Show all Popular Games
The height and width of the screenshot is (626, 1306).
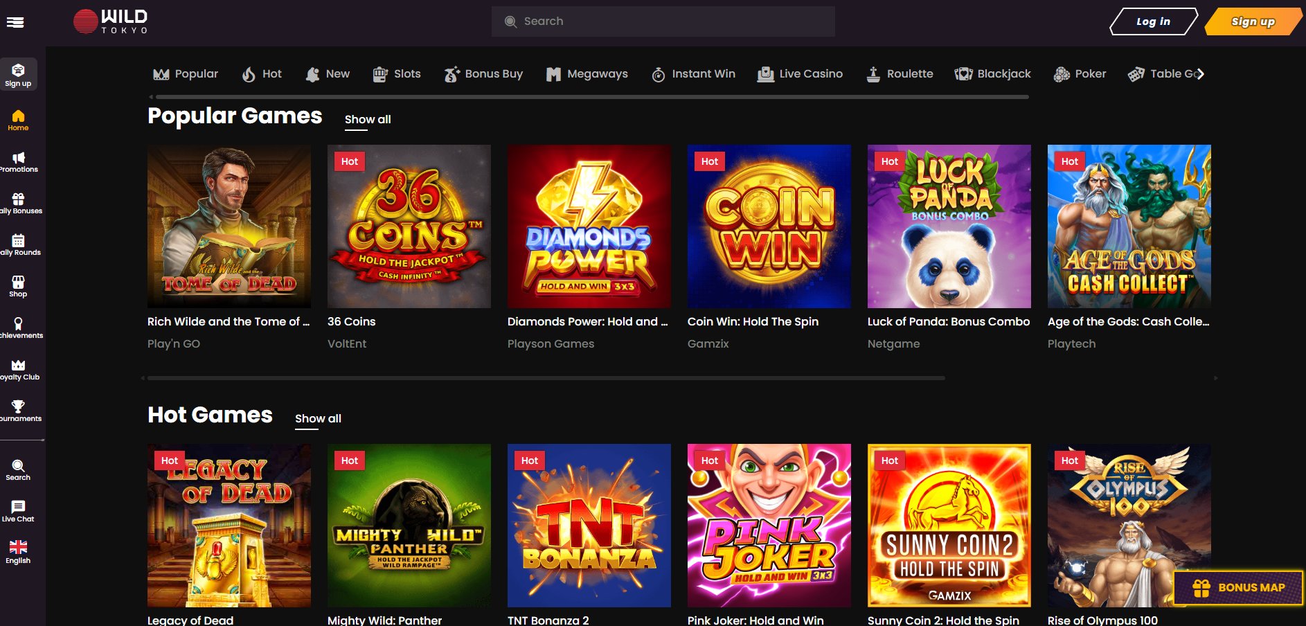[x=368, y=120]
